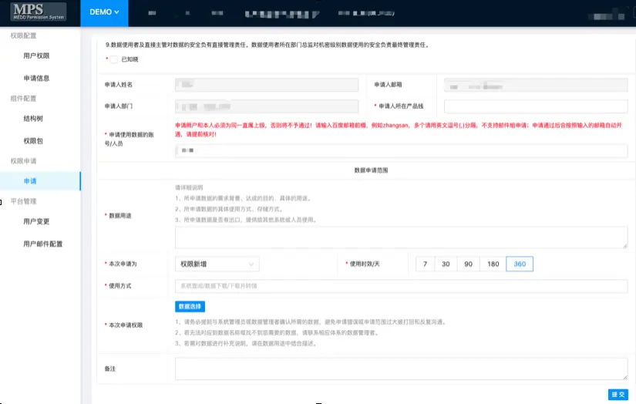Image resolution: width=636 pixels, height=404 pixels.
Task: Click the 申请人邮箱 field
Action: click(x=536, y=85)
